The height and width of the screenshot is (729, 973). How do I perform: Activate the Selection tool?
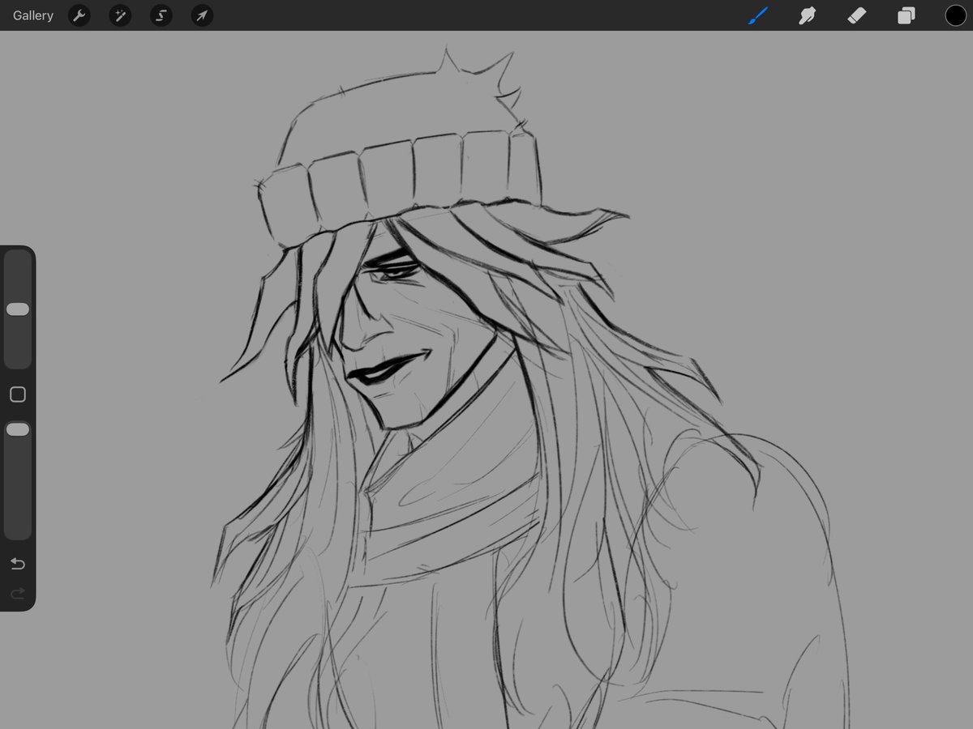click(x=161, y=15)
